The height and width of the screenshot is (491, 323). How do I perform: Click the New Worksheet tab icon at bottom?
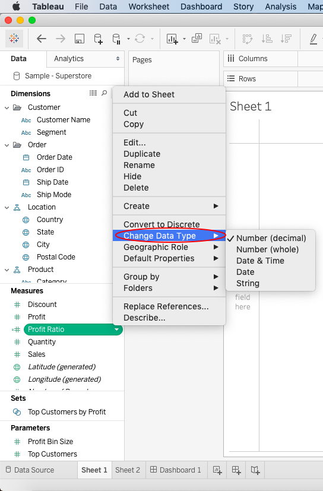(217, 470)
